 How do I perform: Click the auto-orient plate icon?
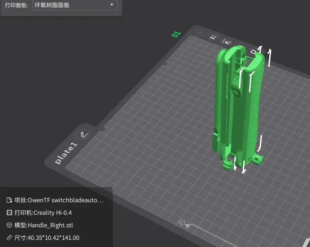click(x=226, y=42)
